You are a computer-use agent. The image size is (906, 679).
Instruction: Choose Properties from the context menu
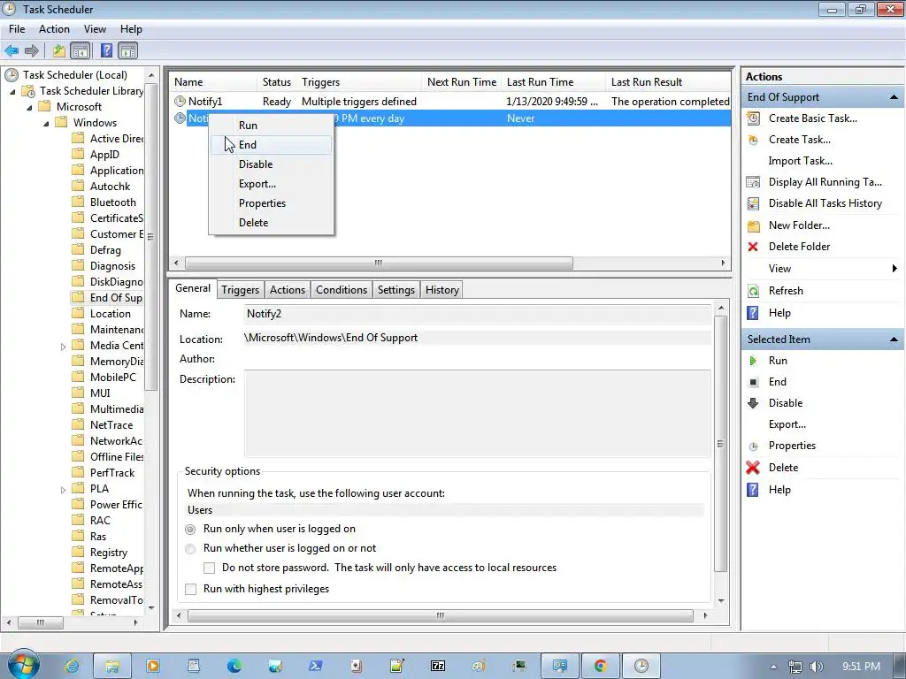(271, 203)
